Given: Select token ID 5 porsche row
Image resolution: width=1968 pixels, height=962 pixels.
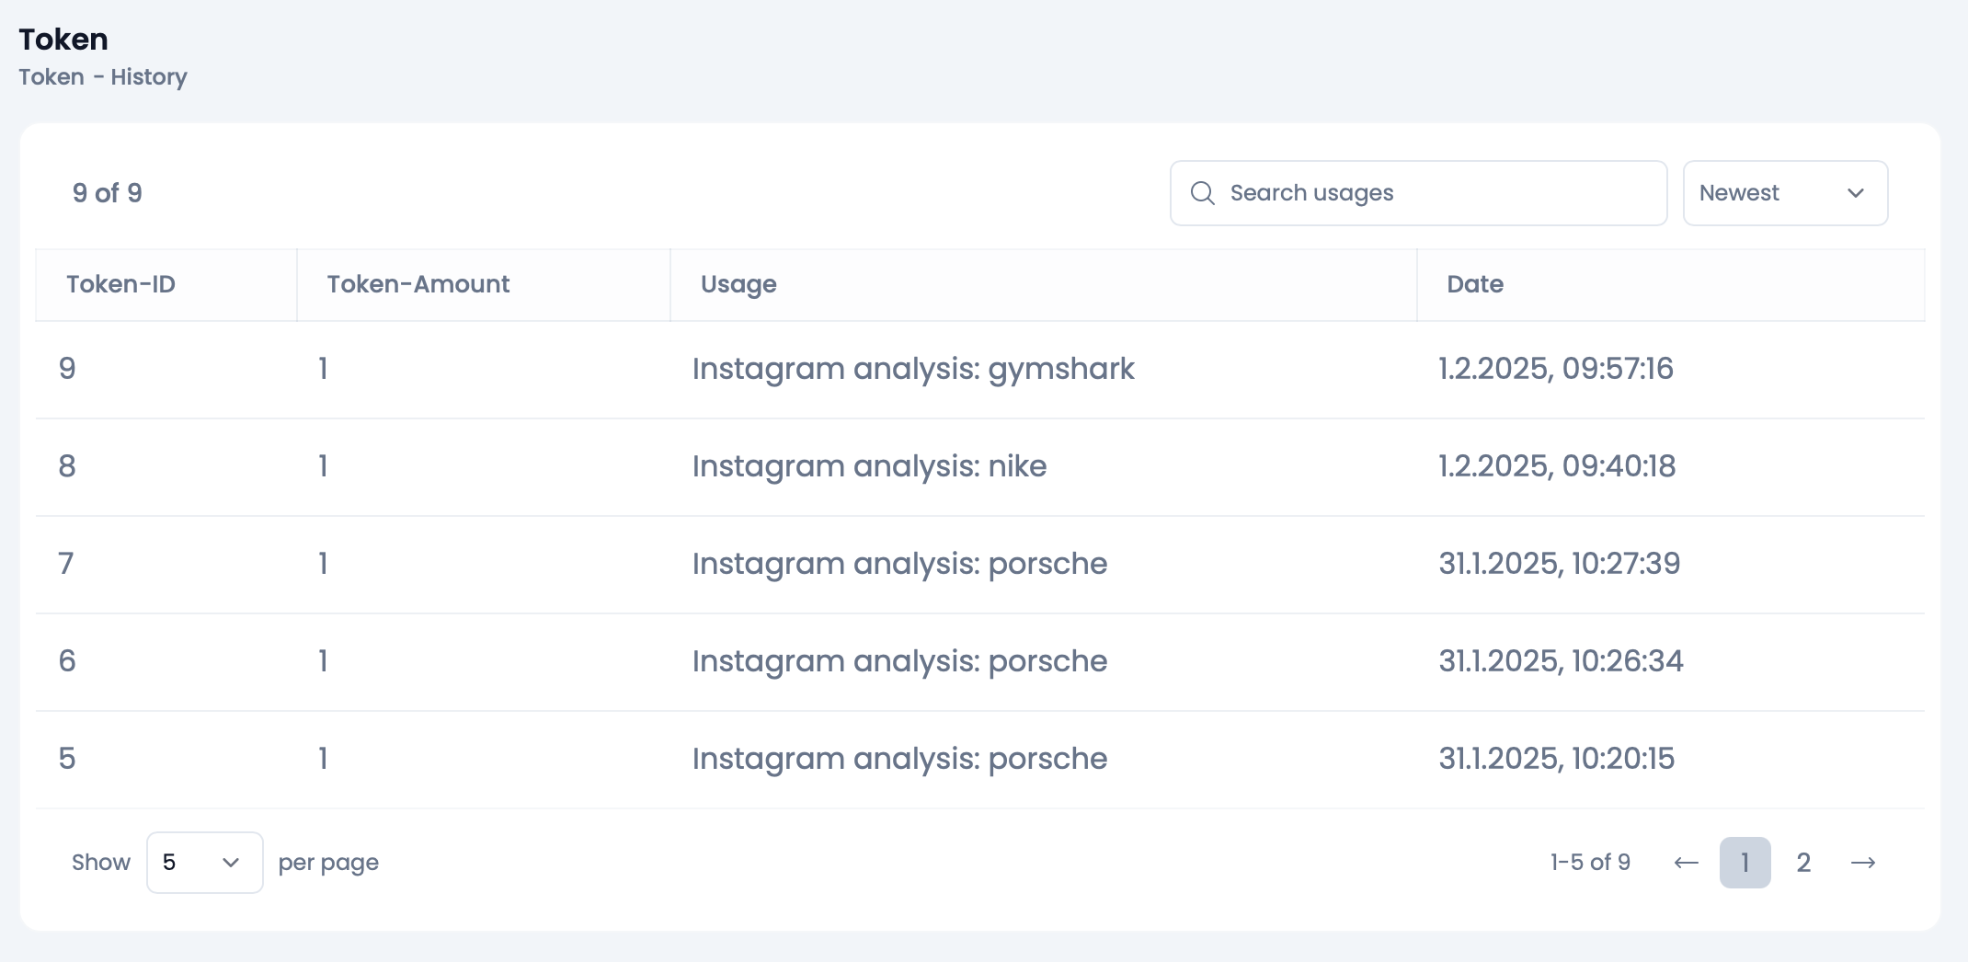Looking at the screenshot, I should tap(899, 759).
